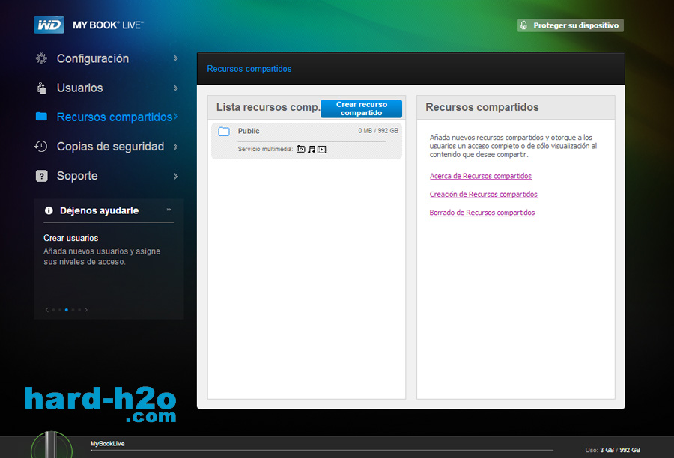Click the Añada nuevos recursos compartidos description

pos(513,146)
